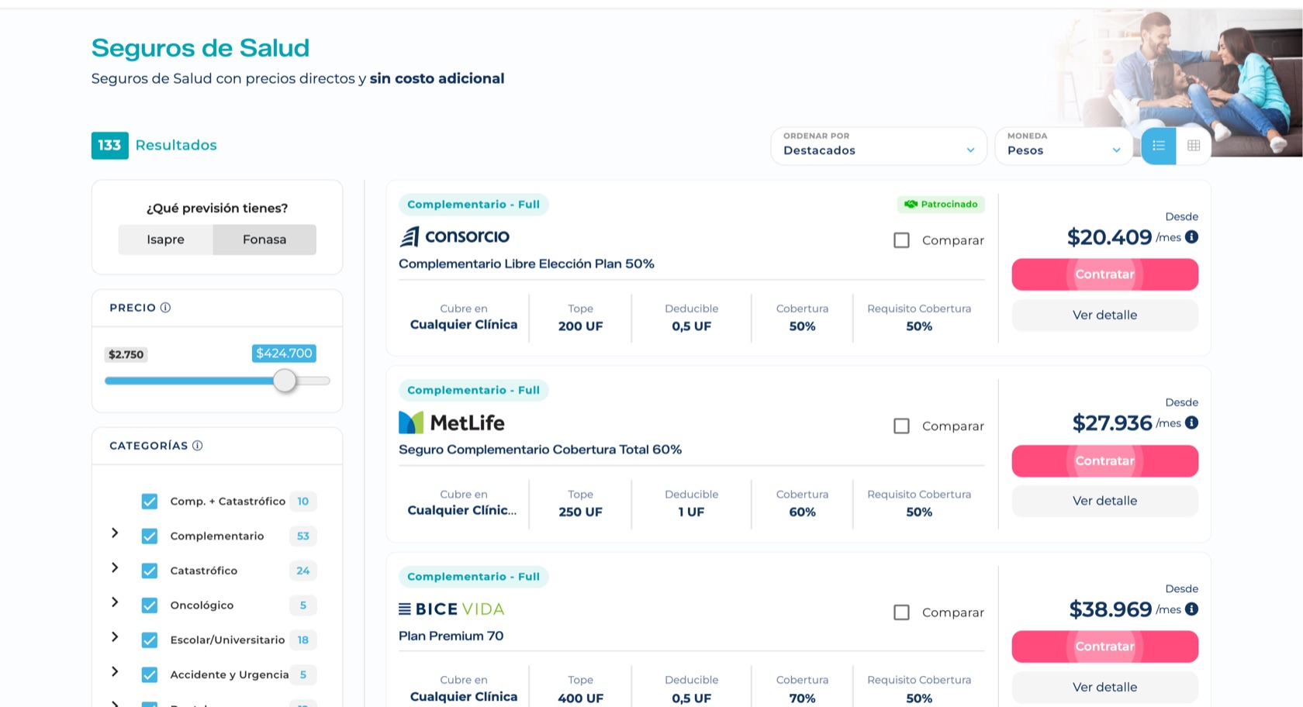Check Comparar for MetLife plan
This screenshot has height=707, width=1303.
click(x=901, y=426)
